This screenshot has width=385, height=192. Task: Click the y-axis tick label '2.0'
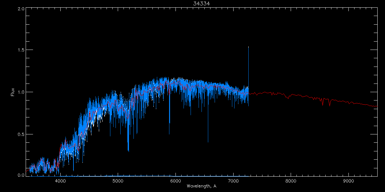(x=21, y=9)
